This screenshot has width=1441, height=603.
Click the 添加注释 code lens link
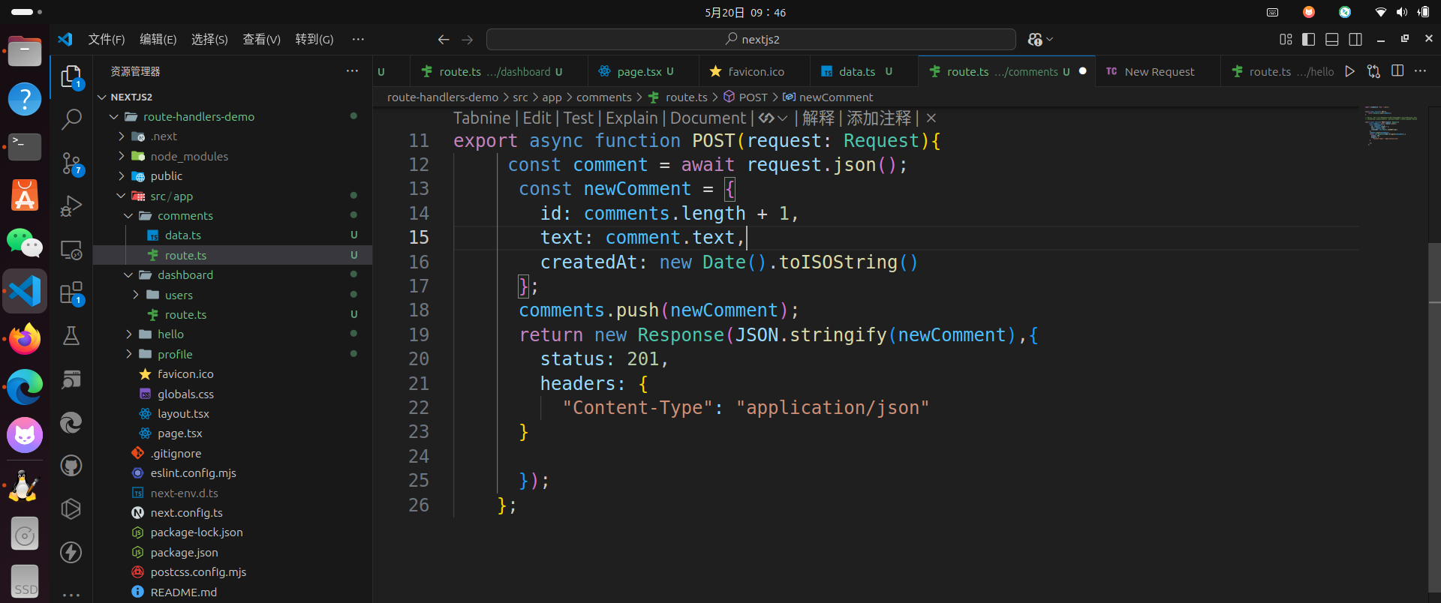coord(878,118)
